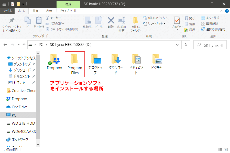This screenshot has width=230, height=153.
Task: Open Copy to (コピー先) menu
Action: coord(98,23)
